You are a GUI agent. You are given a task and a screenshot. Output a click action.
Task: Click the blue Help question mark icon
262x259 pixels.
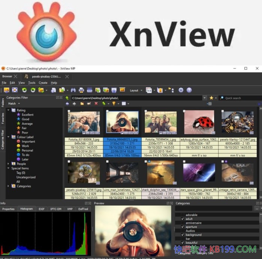click(189, 90)
